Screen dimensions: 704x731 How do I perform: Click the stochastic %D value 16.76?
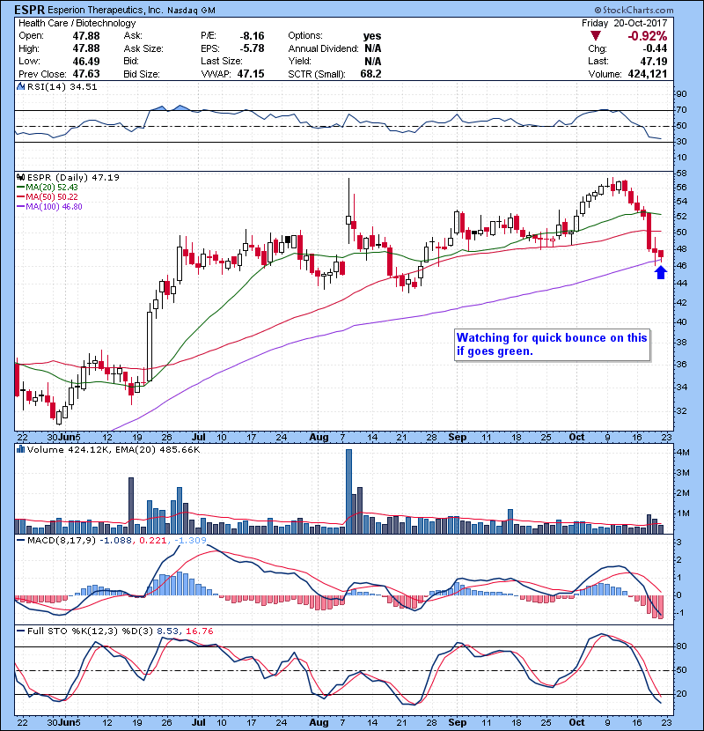(200, 631)
